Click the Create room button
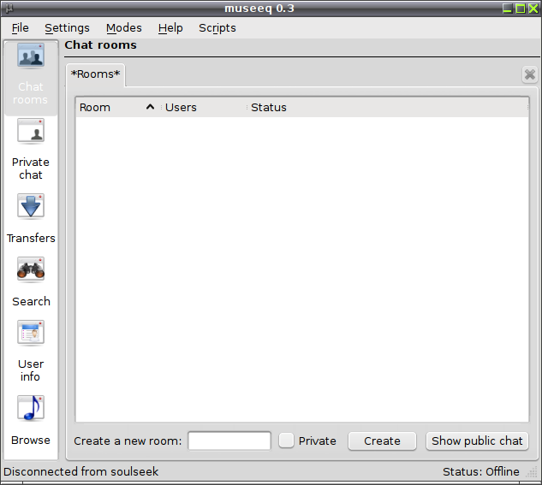The width and height of the screenshot is (542, 485). (382, 441)
